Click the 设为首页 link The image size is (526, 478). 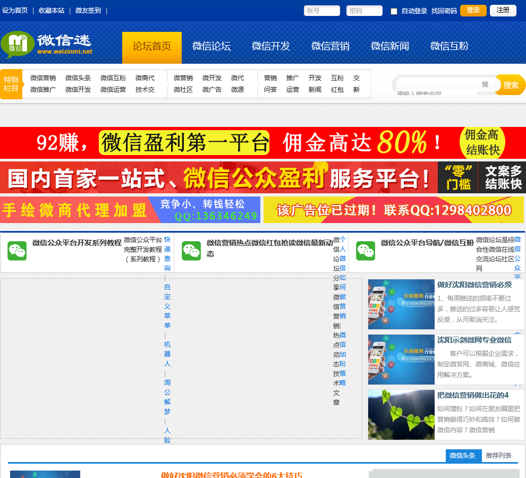[15, 11]
